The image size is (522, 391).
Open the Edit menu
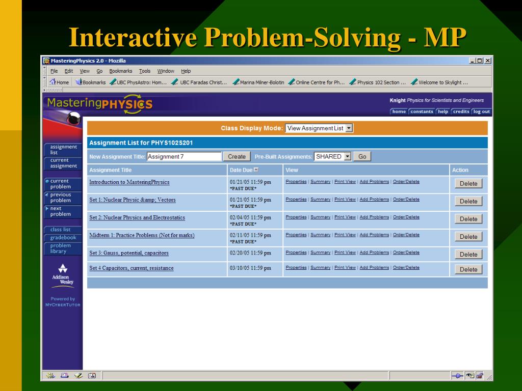coord(69,71)
